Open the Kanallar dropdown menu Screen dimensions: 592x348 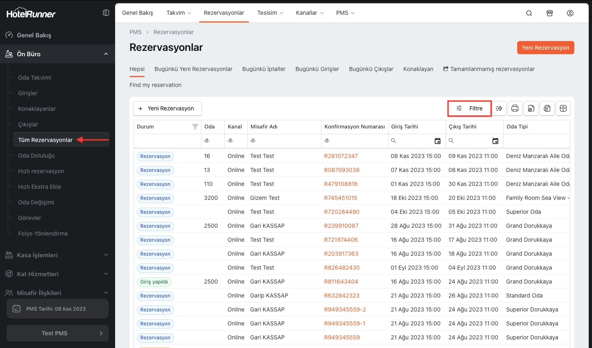(x=310, y=13)
